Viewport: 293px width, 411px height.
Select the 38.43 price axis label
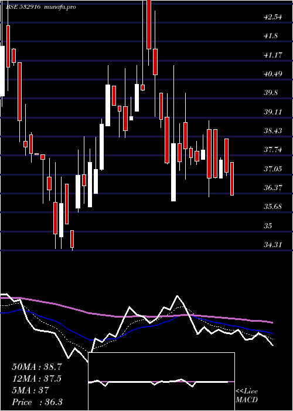(x=273, y=131)
